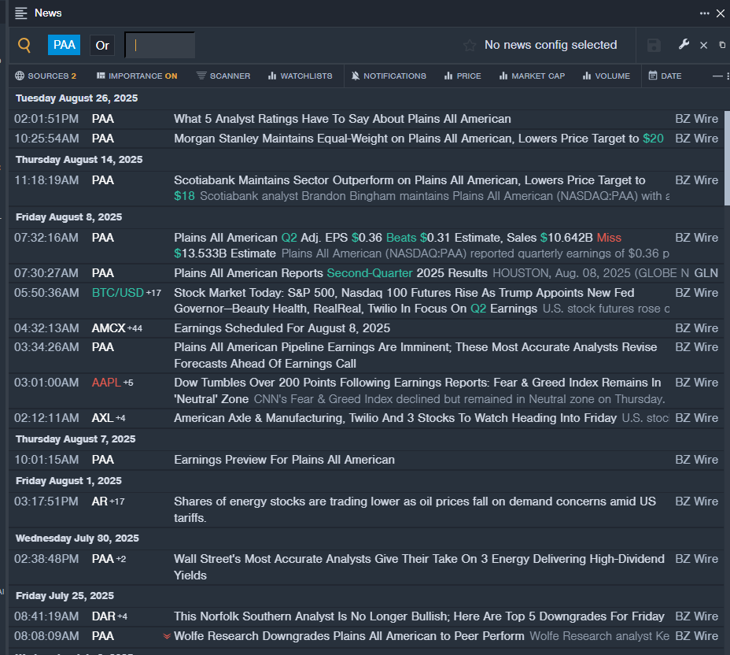Expand AR +17 ticker list

pyautogui.click(x=117, y=502)
